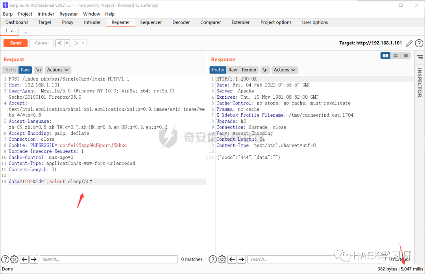Click the Cancel button
Image resolution: width=425 pixels, height=274 pixels.
[x=41, y=43]
